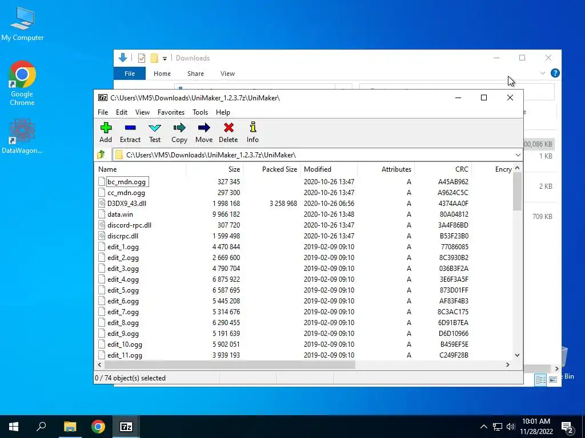Click the Extract toolbar icon
This screenshot has height=438, width=585.
click(x=130, y=132)
